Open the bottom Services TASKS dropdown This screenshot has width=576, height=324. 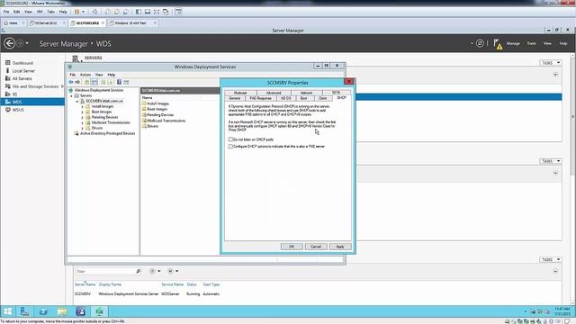(550, 259)
